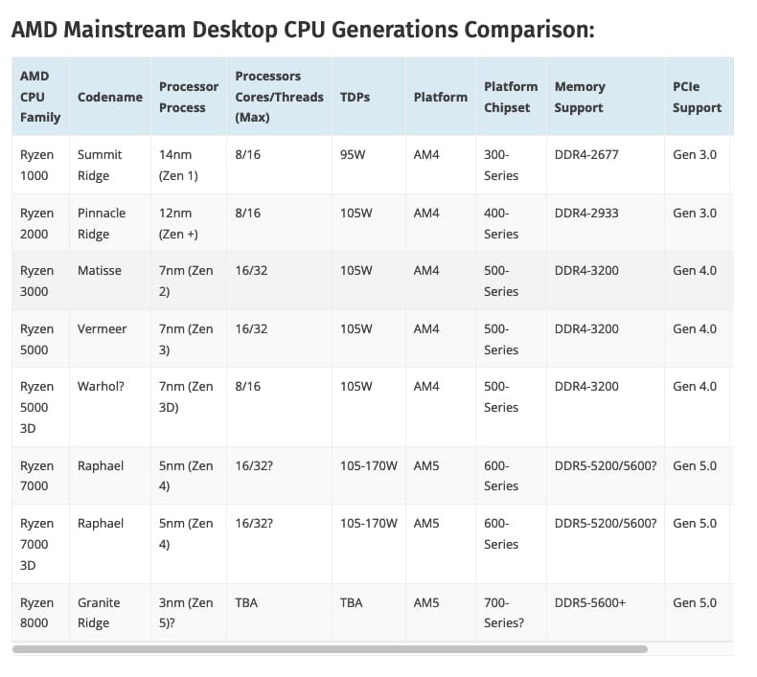
Task: Click the 'Summit Ridge' codename cell
Action: click(110, 165)
